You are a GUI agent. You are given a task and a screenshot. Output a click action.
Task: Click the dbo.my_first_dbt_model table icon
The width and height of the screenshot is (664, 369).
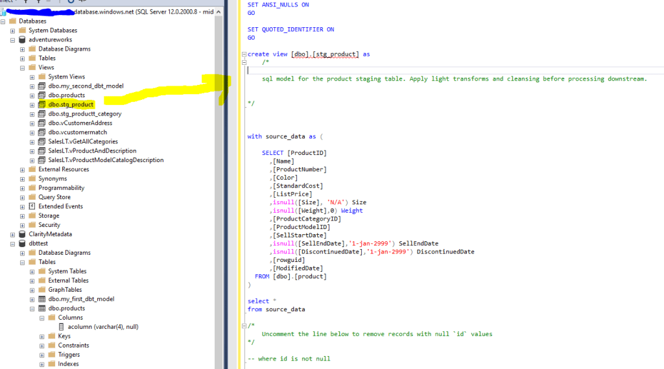tap(42, 299)
